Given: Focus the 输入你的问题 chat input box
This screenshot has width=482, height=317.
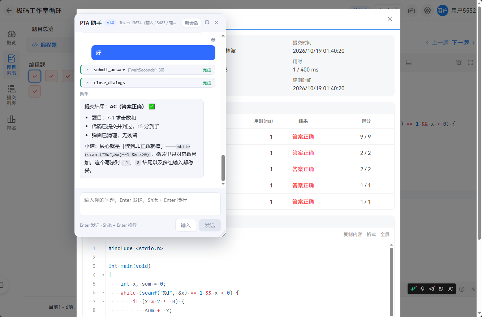Looking at the screenshot, I should coord(150,204).
